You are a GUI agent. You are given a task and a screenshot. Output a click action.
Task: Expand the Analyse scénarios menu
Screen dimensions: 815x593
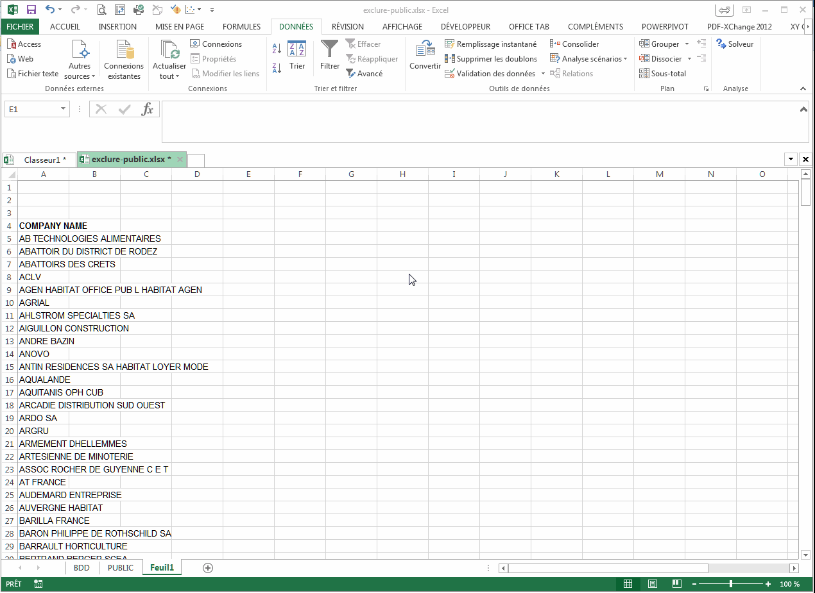[x=588, y=59]
